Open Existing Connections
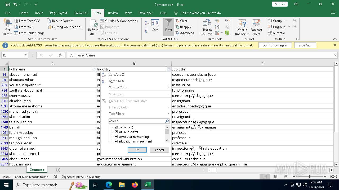Image resolution: width=339 pixels, height=190 pixels. point(64,27)
